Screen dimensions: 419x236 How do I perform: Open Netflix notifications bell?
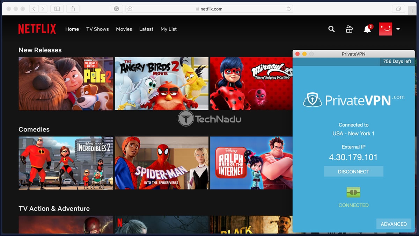pyautogui.click(x=367, y=29)
